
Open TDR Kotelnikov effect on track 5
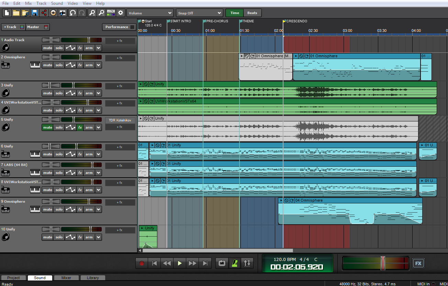(120, 120)
